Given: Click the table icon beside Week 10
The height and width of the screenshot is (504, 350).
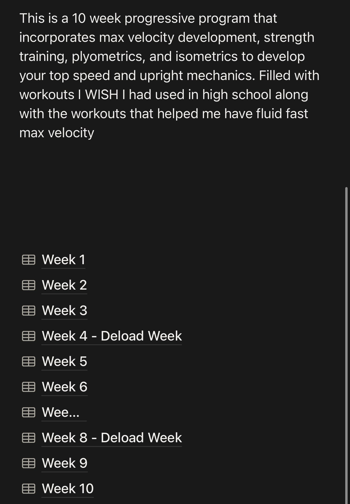Looking at the screenshot, I should pos(28,489).
